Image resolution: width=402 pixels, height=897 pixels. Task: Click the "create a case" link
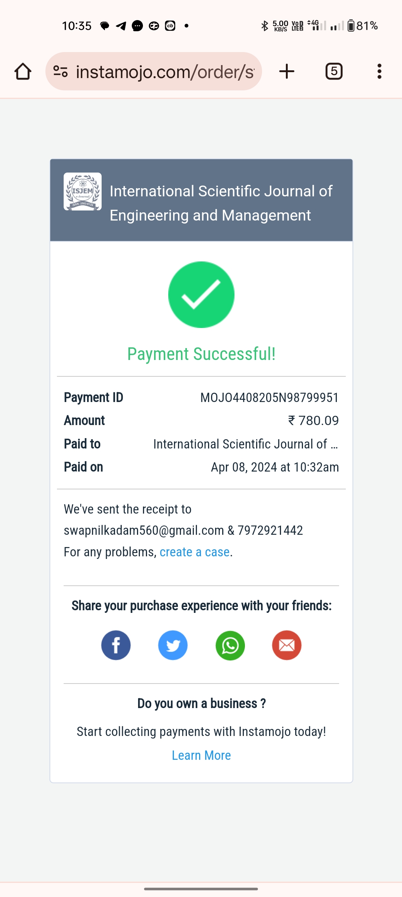tap(194, 552)
